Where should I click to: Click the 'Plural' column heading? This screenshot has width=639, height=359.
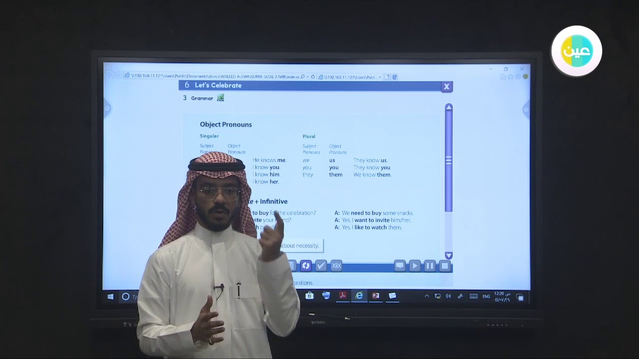[x=309, y=136]
